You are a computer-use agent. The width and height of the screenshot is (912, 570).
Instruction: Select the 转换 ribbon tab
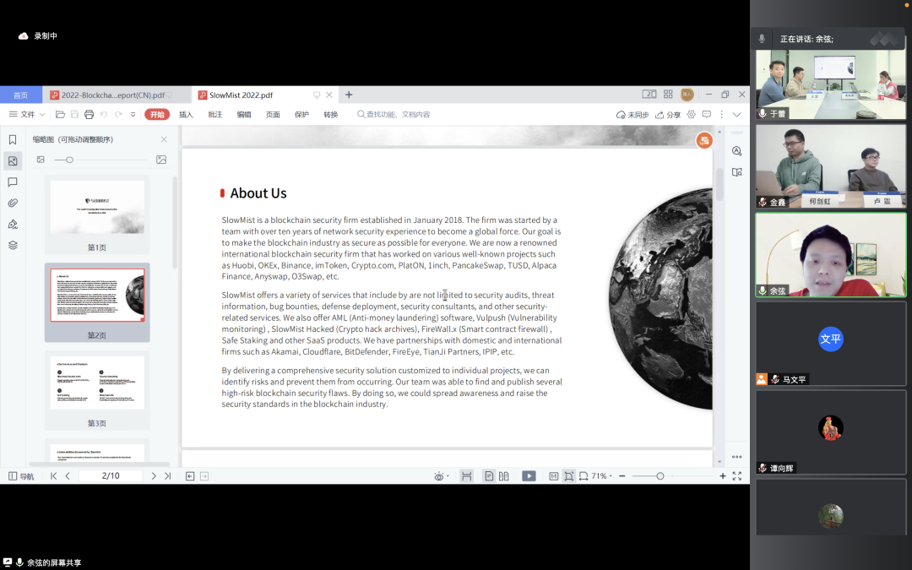331,115
